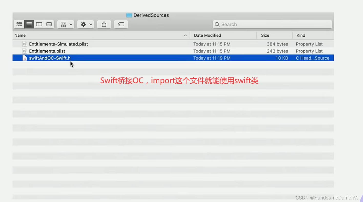This screenshot has height=202, width=363.
Task: Click the Entitlements-Simulated.plist document icon
Action: click(24, 44)
